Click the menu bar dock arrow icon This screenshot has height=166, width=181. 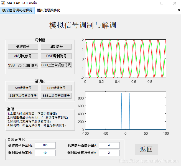(x=179, y=10)
